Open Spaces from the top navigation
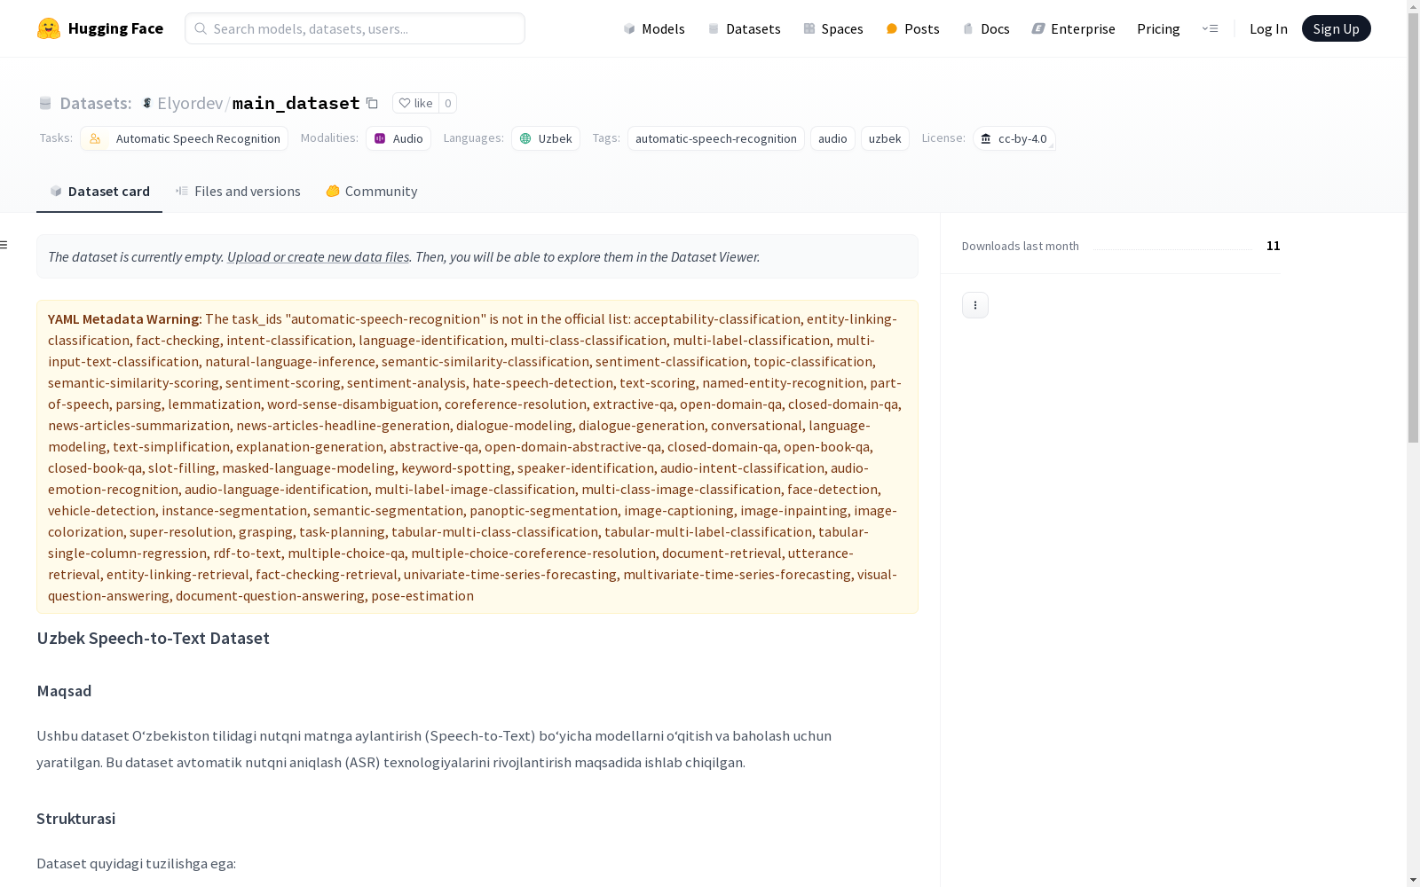The width and height of the screenshot is (1420, 887). point(833,28)
